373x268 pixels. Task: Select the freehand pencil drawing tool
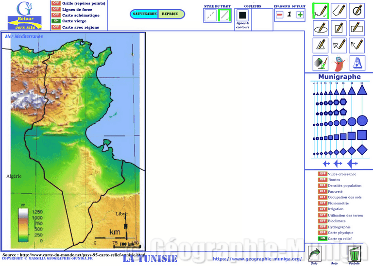click(321, 11)
